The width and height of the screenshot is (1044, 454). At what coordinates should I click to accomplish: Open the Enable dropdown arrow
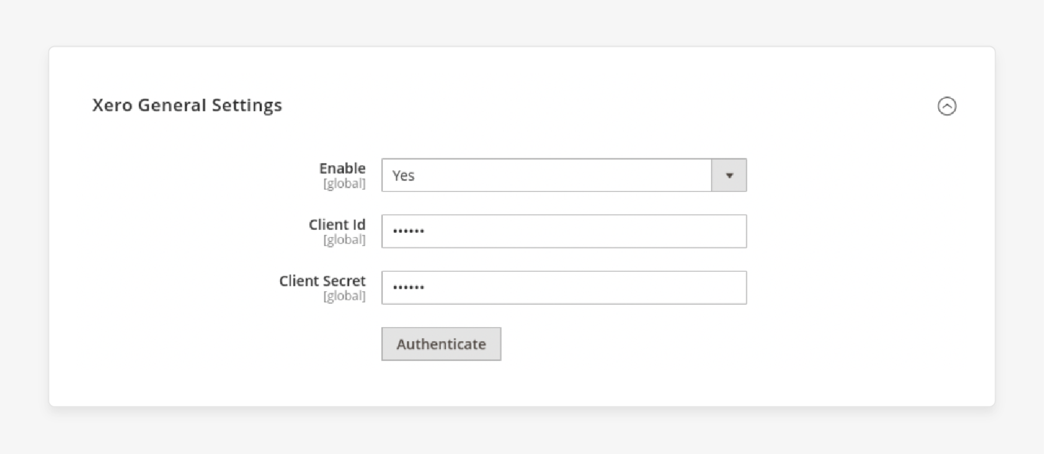click(x=729, y=175)
